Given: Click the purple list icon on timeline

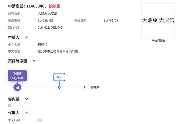Looking at the screenshot, I should [x=17, y=87].
